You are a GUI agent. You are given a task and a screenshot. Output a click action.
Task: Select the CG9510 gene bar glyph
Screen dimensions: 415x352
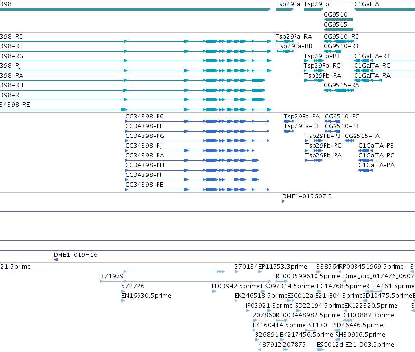(x=338, y=20)
